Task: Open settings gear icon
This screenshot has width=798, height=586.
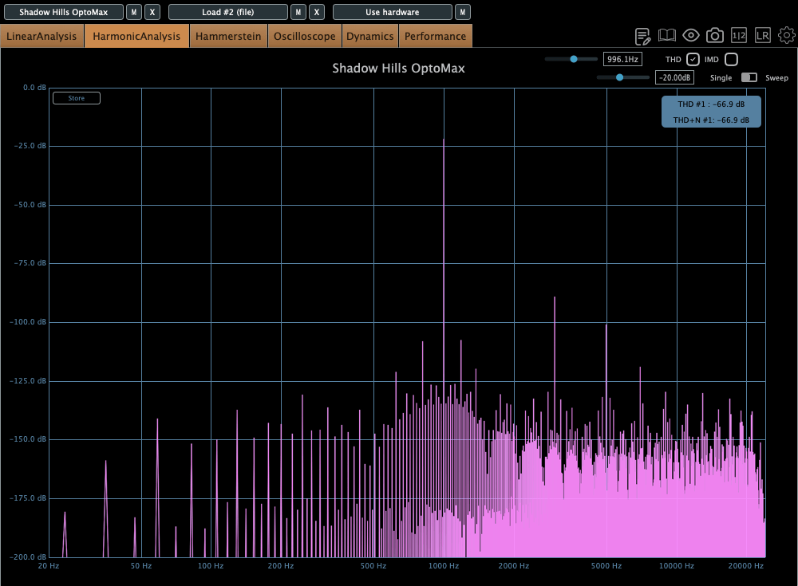Action: [787, 36]
